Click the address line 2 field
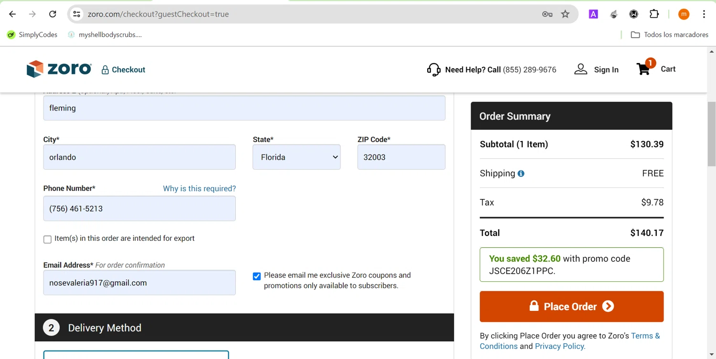The width and height of the screenshot is (716, 359). (244, 108)
